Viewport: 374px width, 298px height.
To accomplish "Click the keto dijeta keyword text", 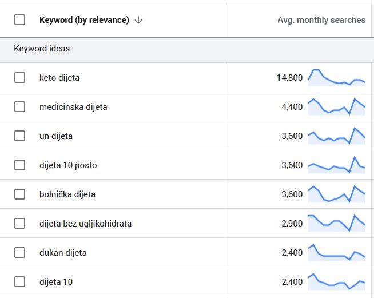I will [x=59, y=78].
